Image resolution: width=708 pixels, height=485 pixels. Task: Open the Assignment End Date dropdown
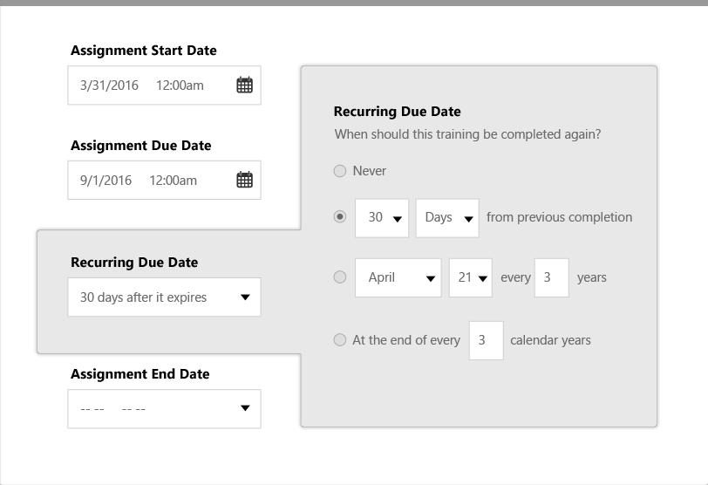[x=244, y=408]
